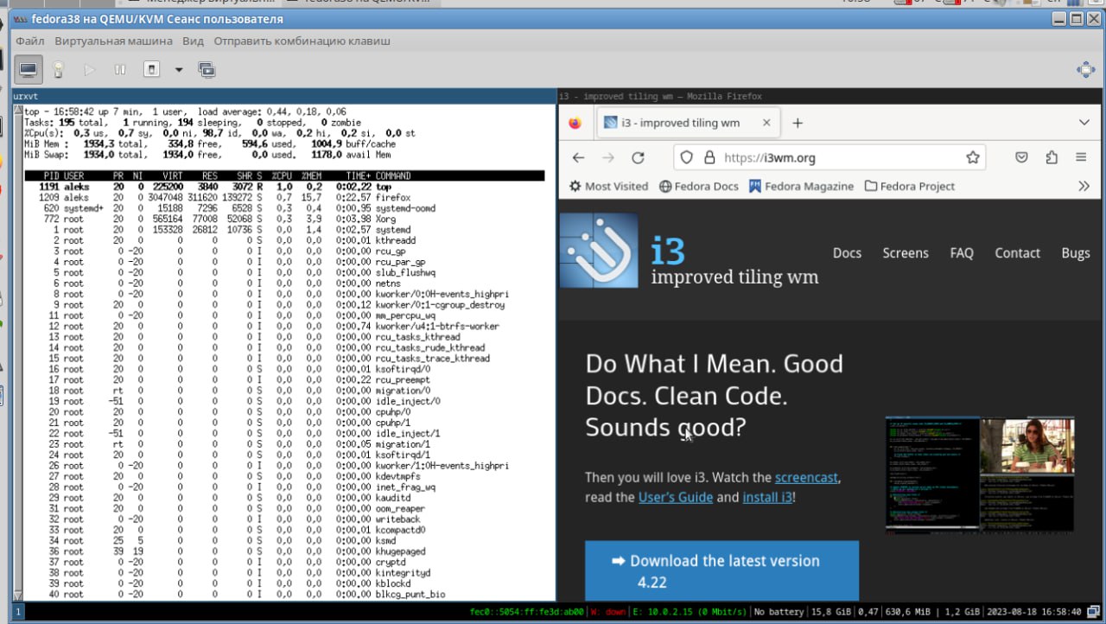Click the i3 logo on the website
Viewport: 1106px width, 624px height.
coord(599,250)
